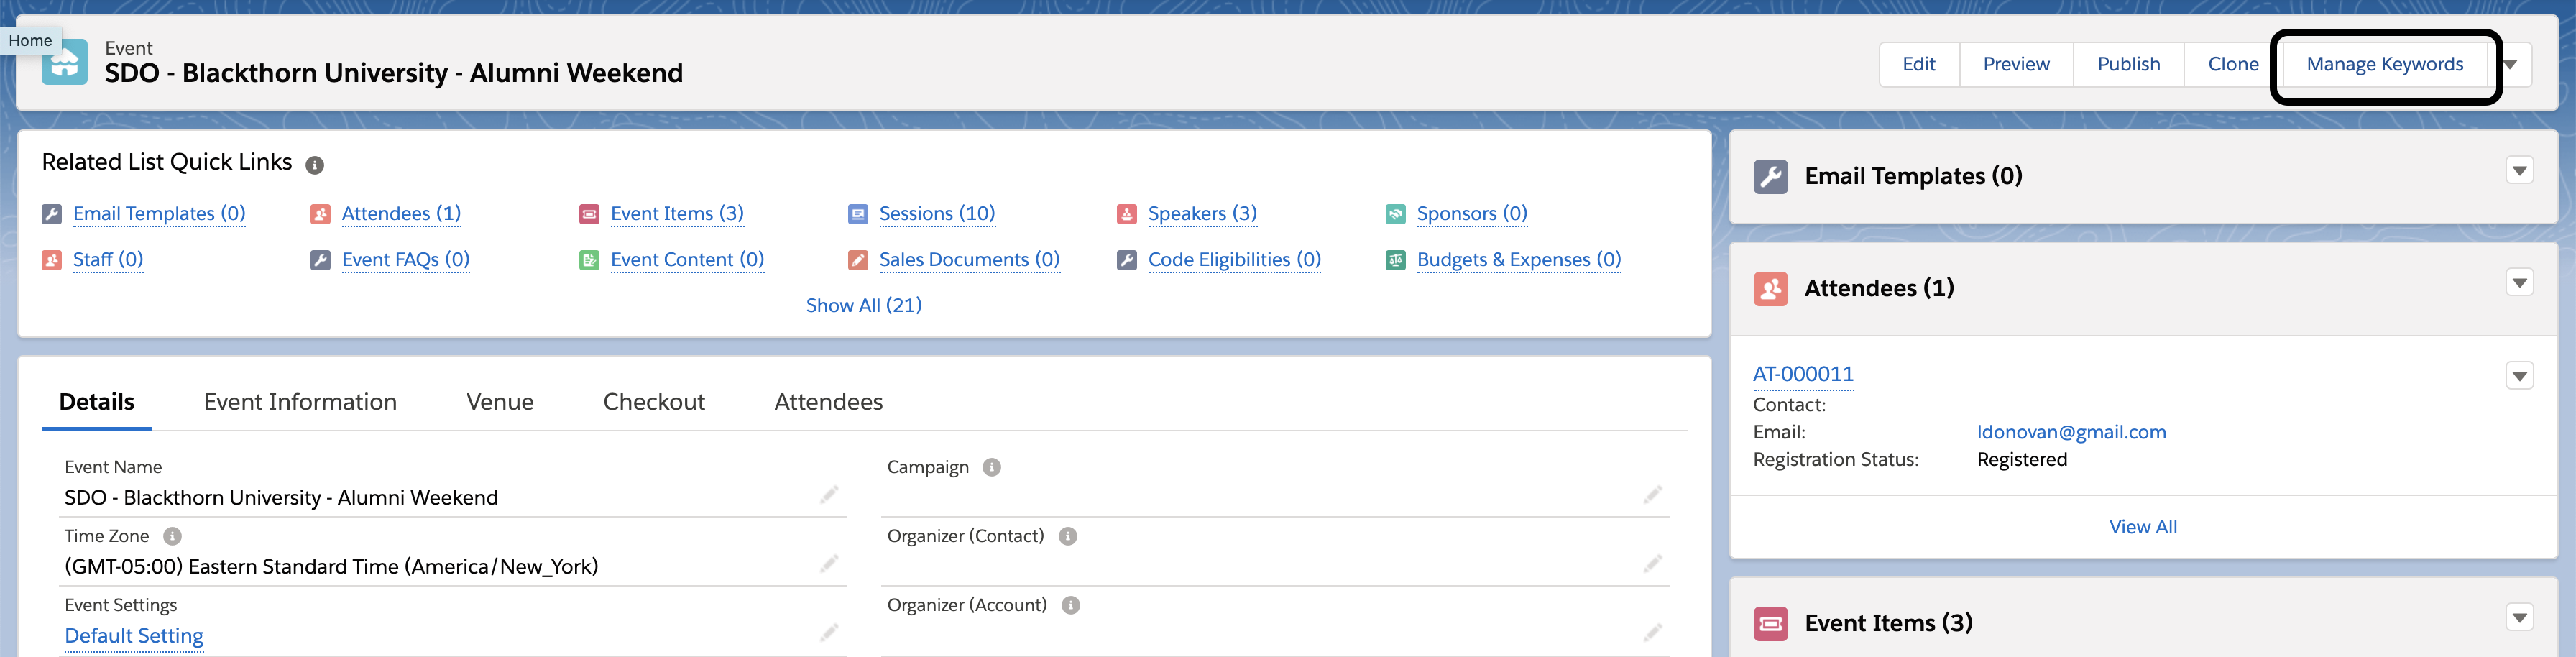
Task: Open the Speakers (3) quick link
Action: coord(1202,214)
